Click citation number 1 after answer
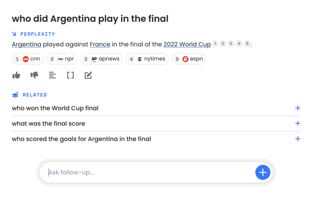313x208 pixels. point(215,44)
